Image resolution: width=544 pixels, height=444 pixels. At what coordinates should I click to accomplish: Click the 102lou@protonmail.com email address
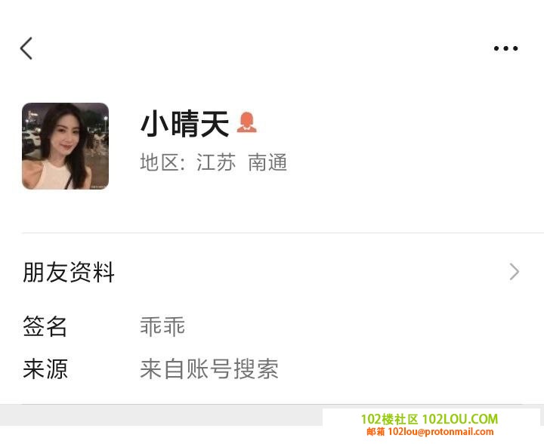click(440, 432)
